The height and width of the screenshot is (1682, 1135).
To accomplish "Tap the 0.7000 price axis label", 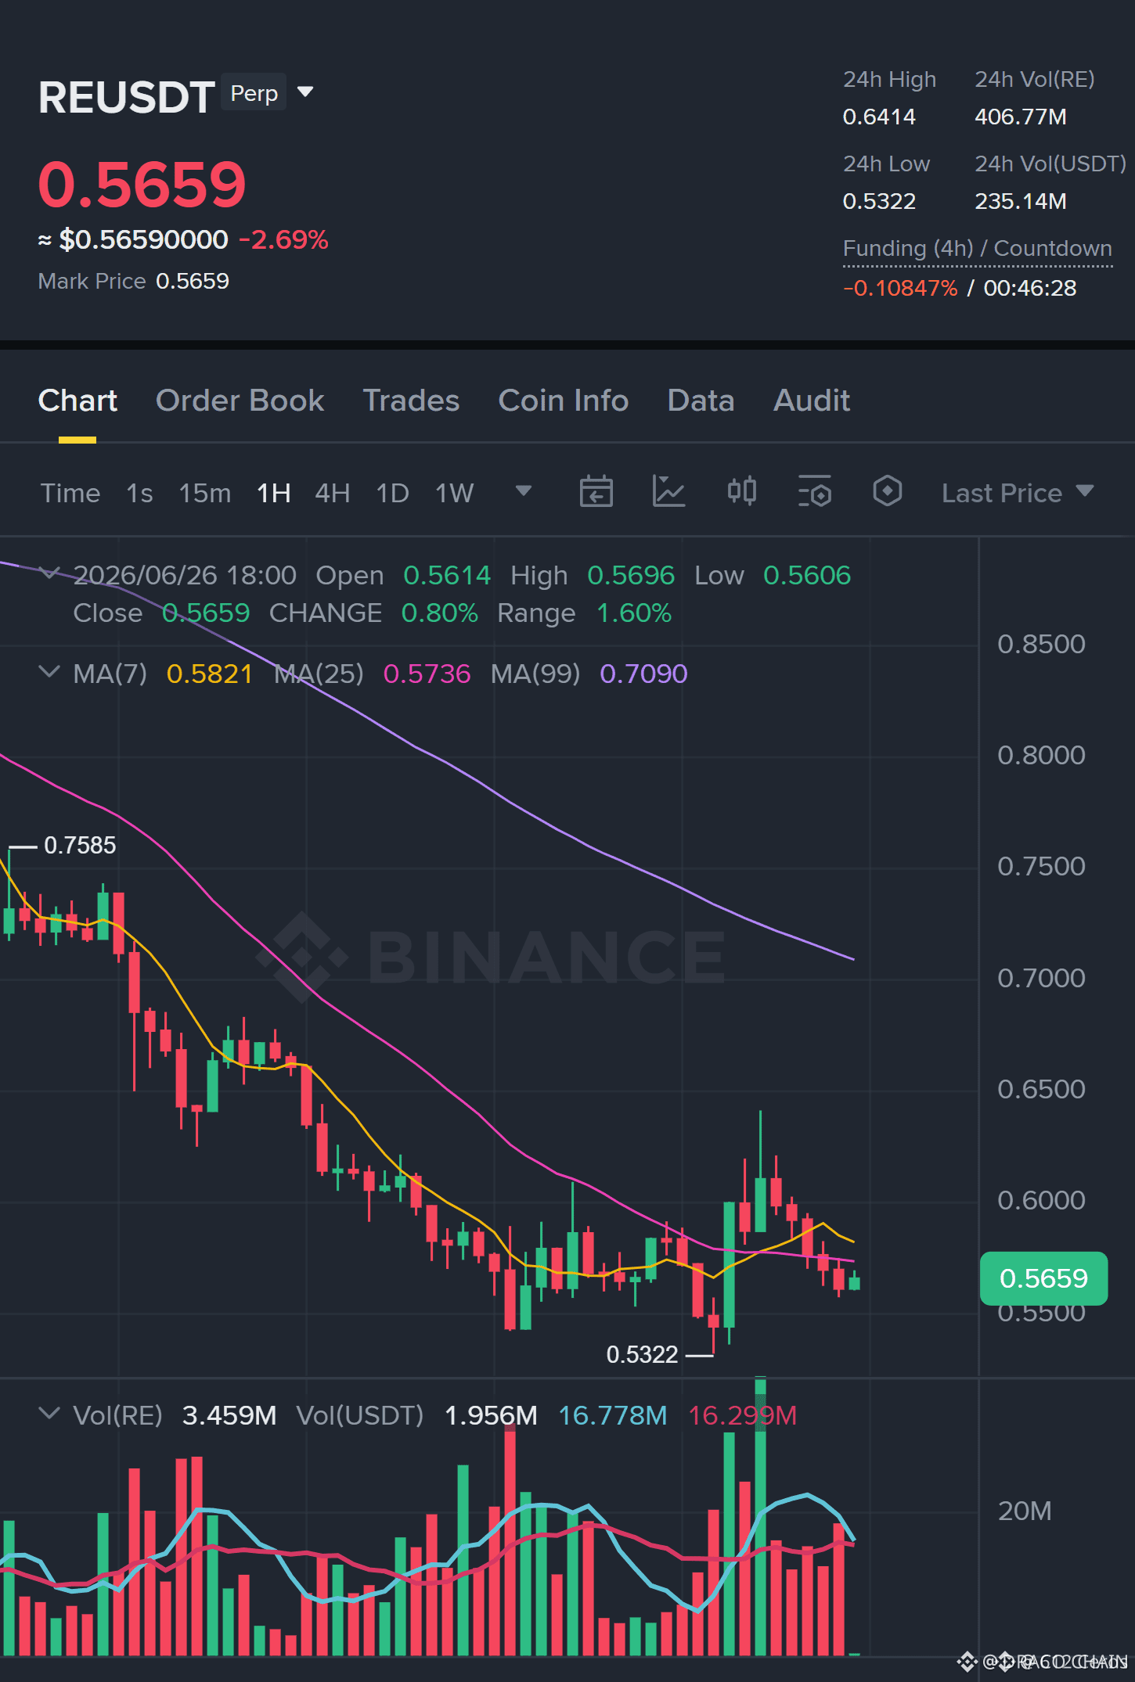I will pos(1041,978).
